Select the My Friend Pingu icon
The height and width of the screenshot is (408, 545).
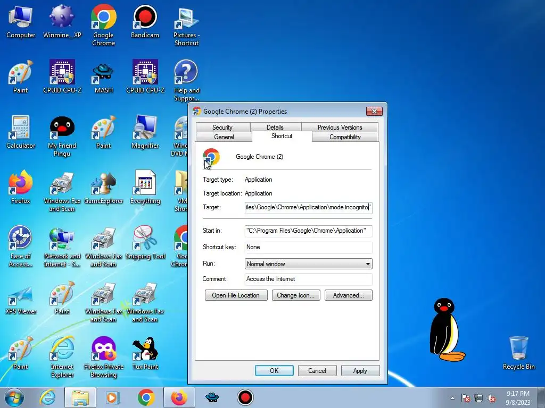click(62, 136)
